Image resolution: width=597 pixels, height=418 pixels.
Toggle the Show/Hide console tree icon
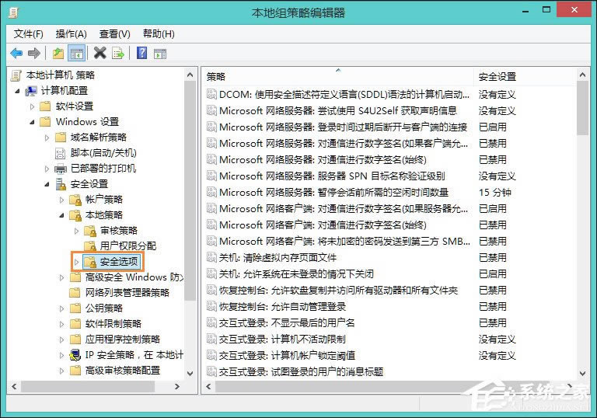pyautogui.click(x=76, y=54)
